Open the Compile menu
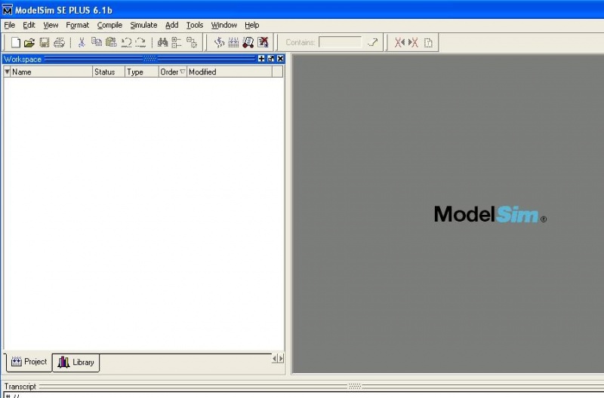Image resolution: width=604 pixels, height=398 pixels. click(x=109, y=25)
